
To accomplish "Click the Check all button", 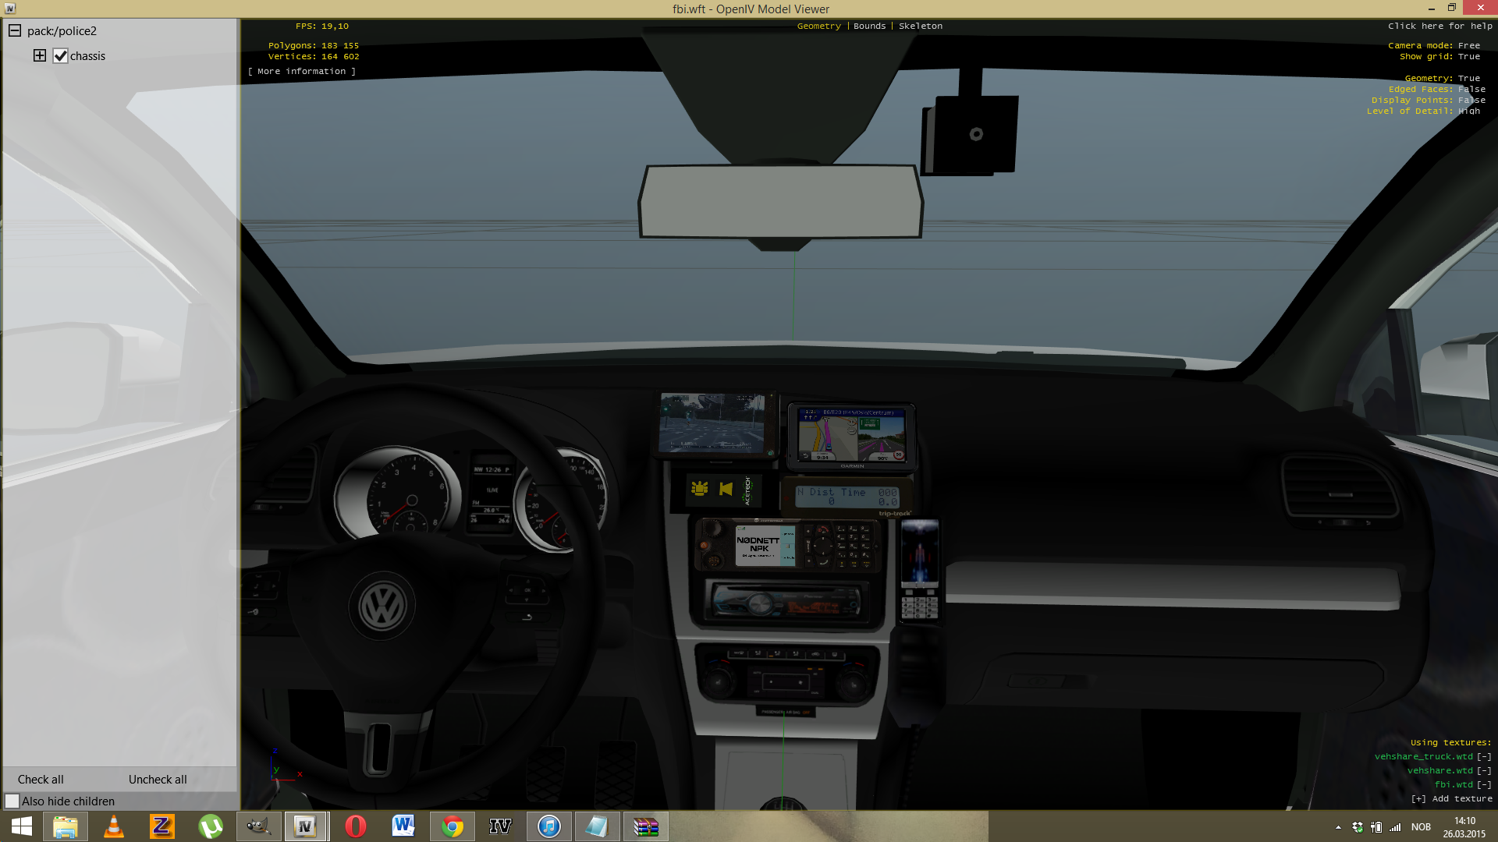I will [41, 779].
